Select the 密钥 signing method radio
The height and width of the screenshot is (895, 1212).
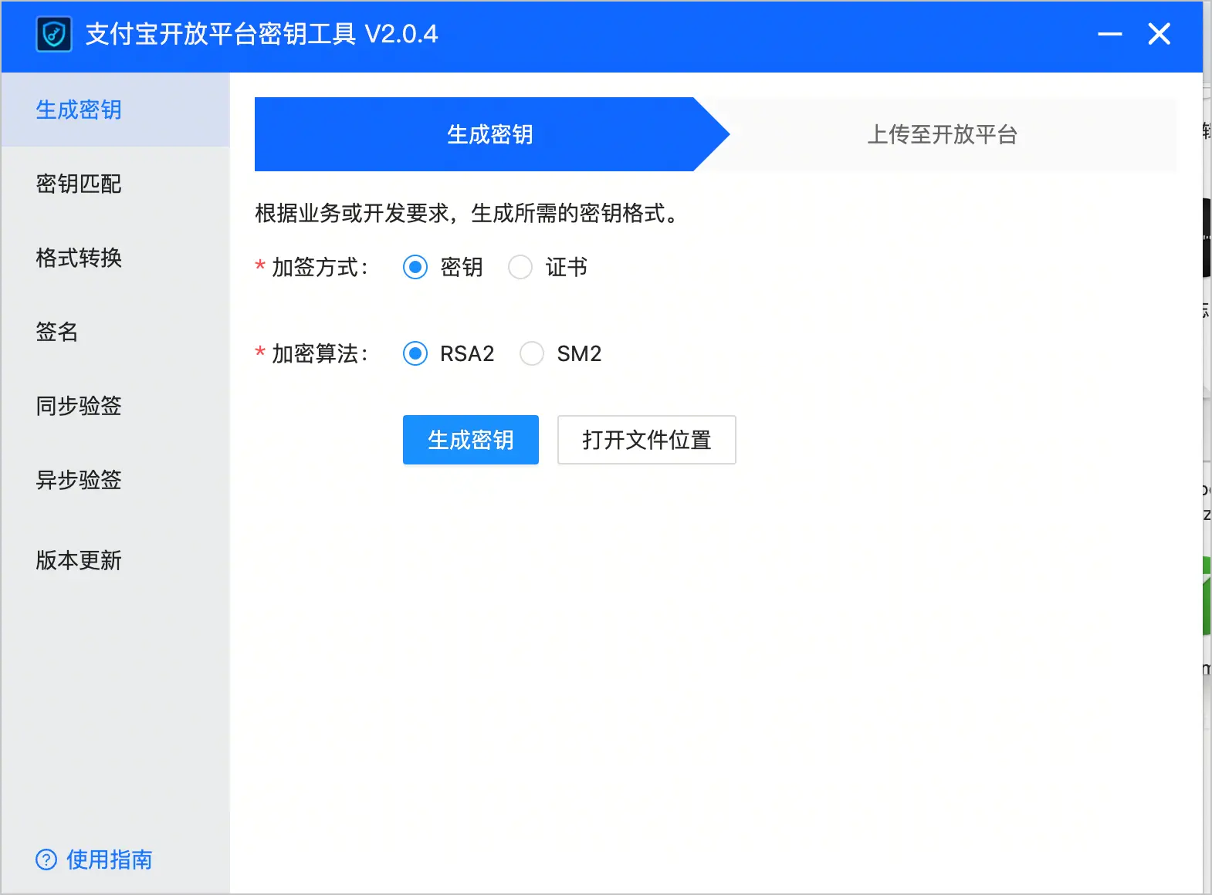(415, 267)
